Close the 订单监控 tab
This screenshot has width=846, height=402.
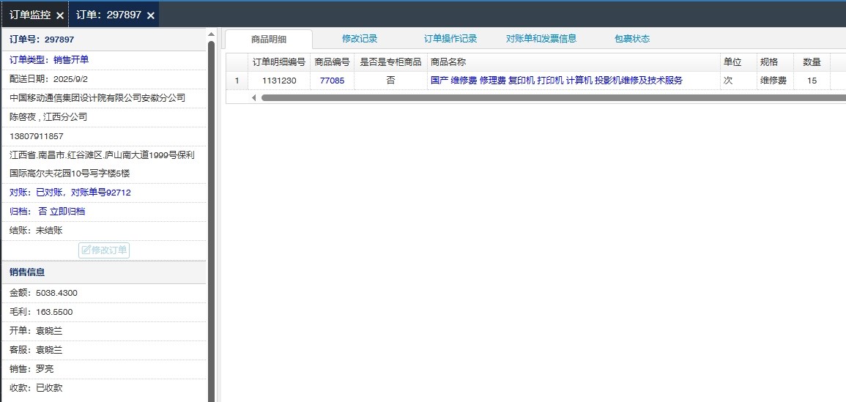[x=60, y=15]
